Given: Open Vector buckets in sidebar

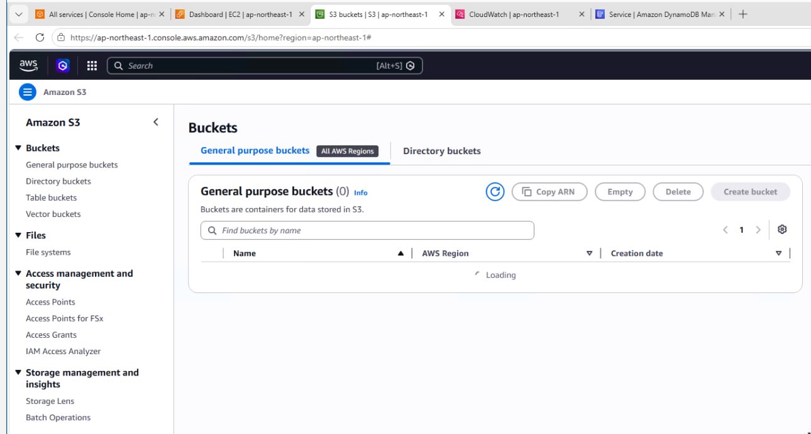Looking at the screenshot, I should (x=53, y=214).
